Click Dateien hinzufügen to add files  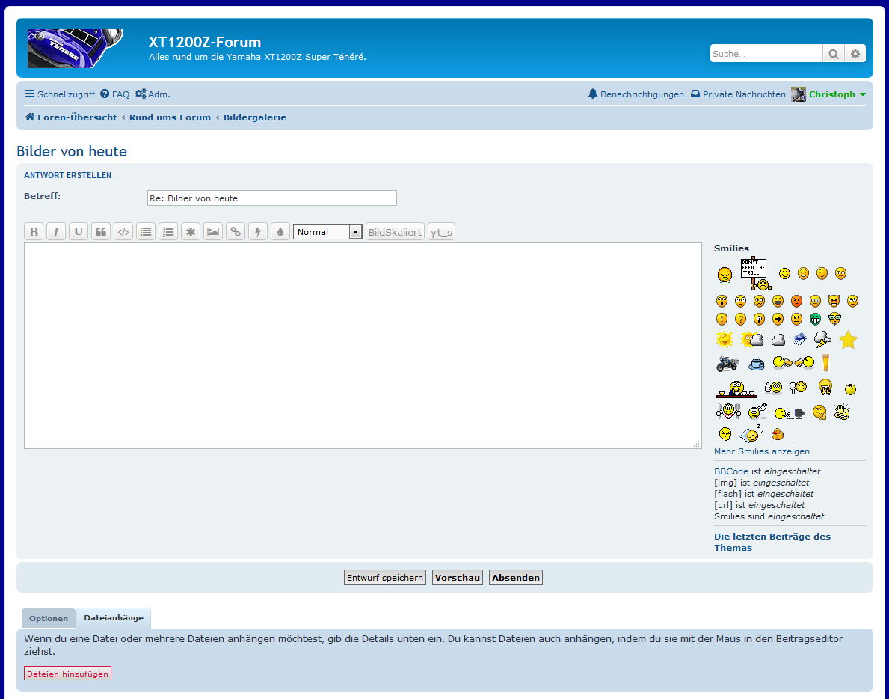click(68, 674)
